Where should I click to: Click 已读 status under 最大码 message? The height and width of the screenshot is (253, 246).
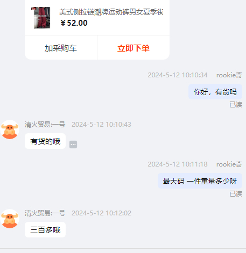(x=236, y=194)
